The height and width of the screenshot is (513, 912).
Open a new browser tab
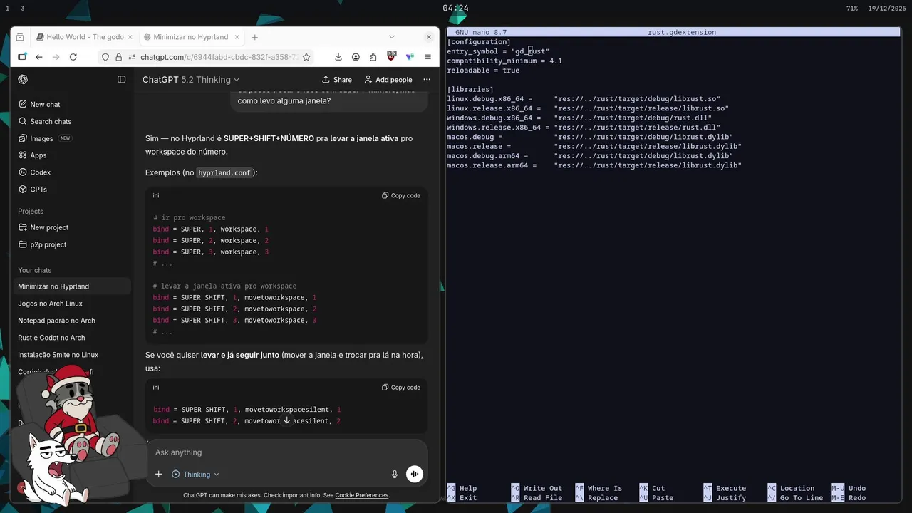(x=254, y=37)
